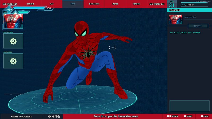This screenshot has width=212, height=119.
Task: Click the 94% progress value
Action: 54,116
